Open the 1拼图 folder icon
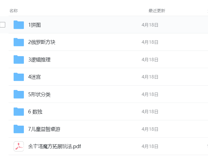Screen dimensions: 208x159 pyautogui.click(x=19, y=25)
